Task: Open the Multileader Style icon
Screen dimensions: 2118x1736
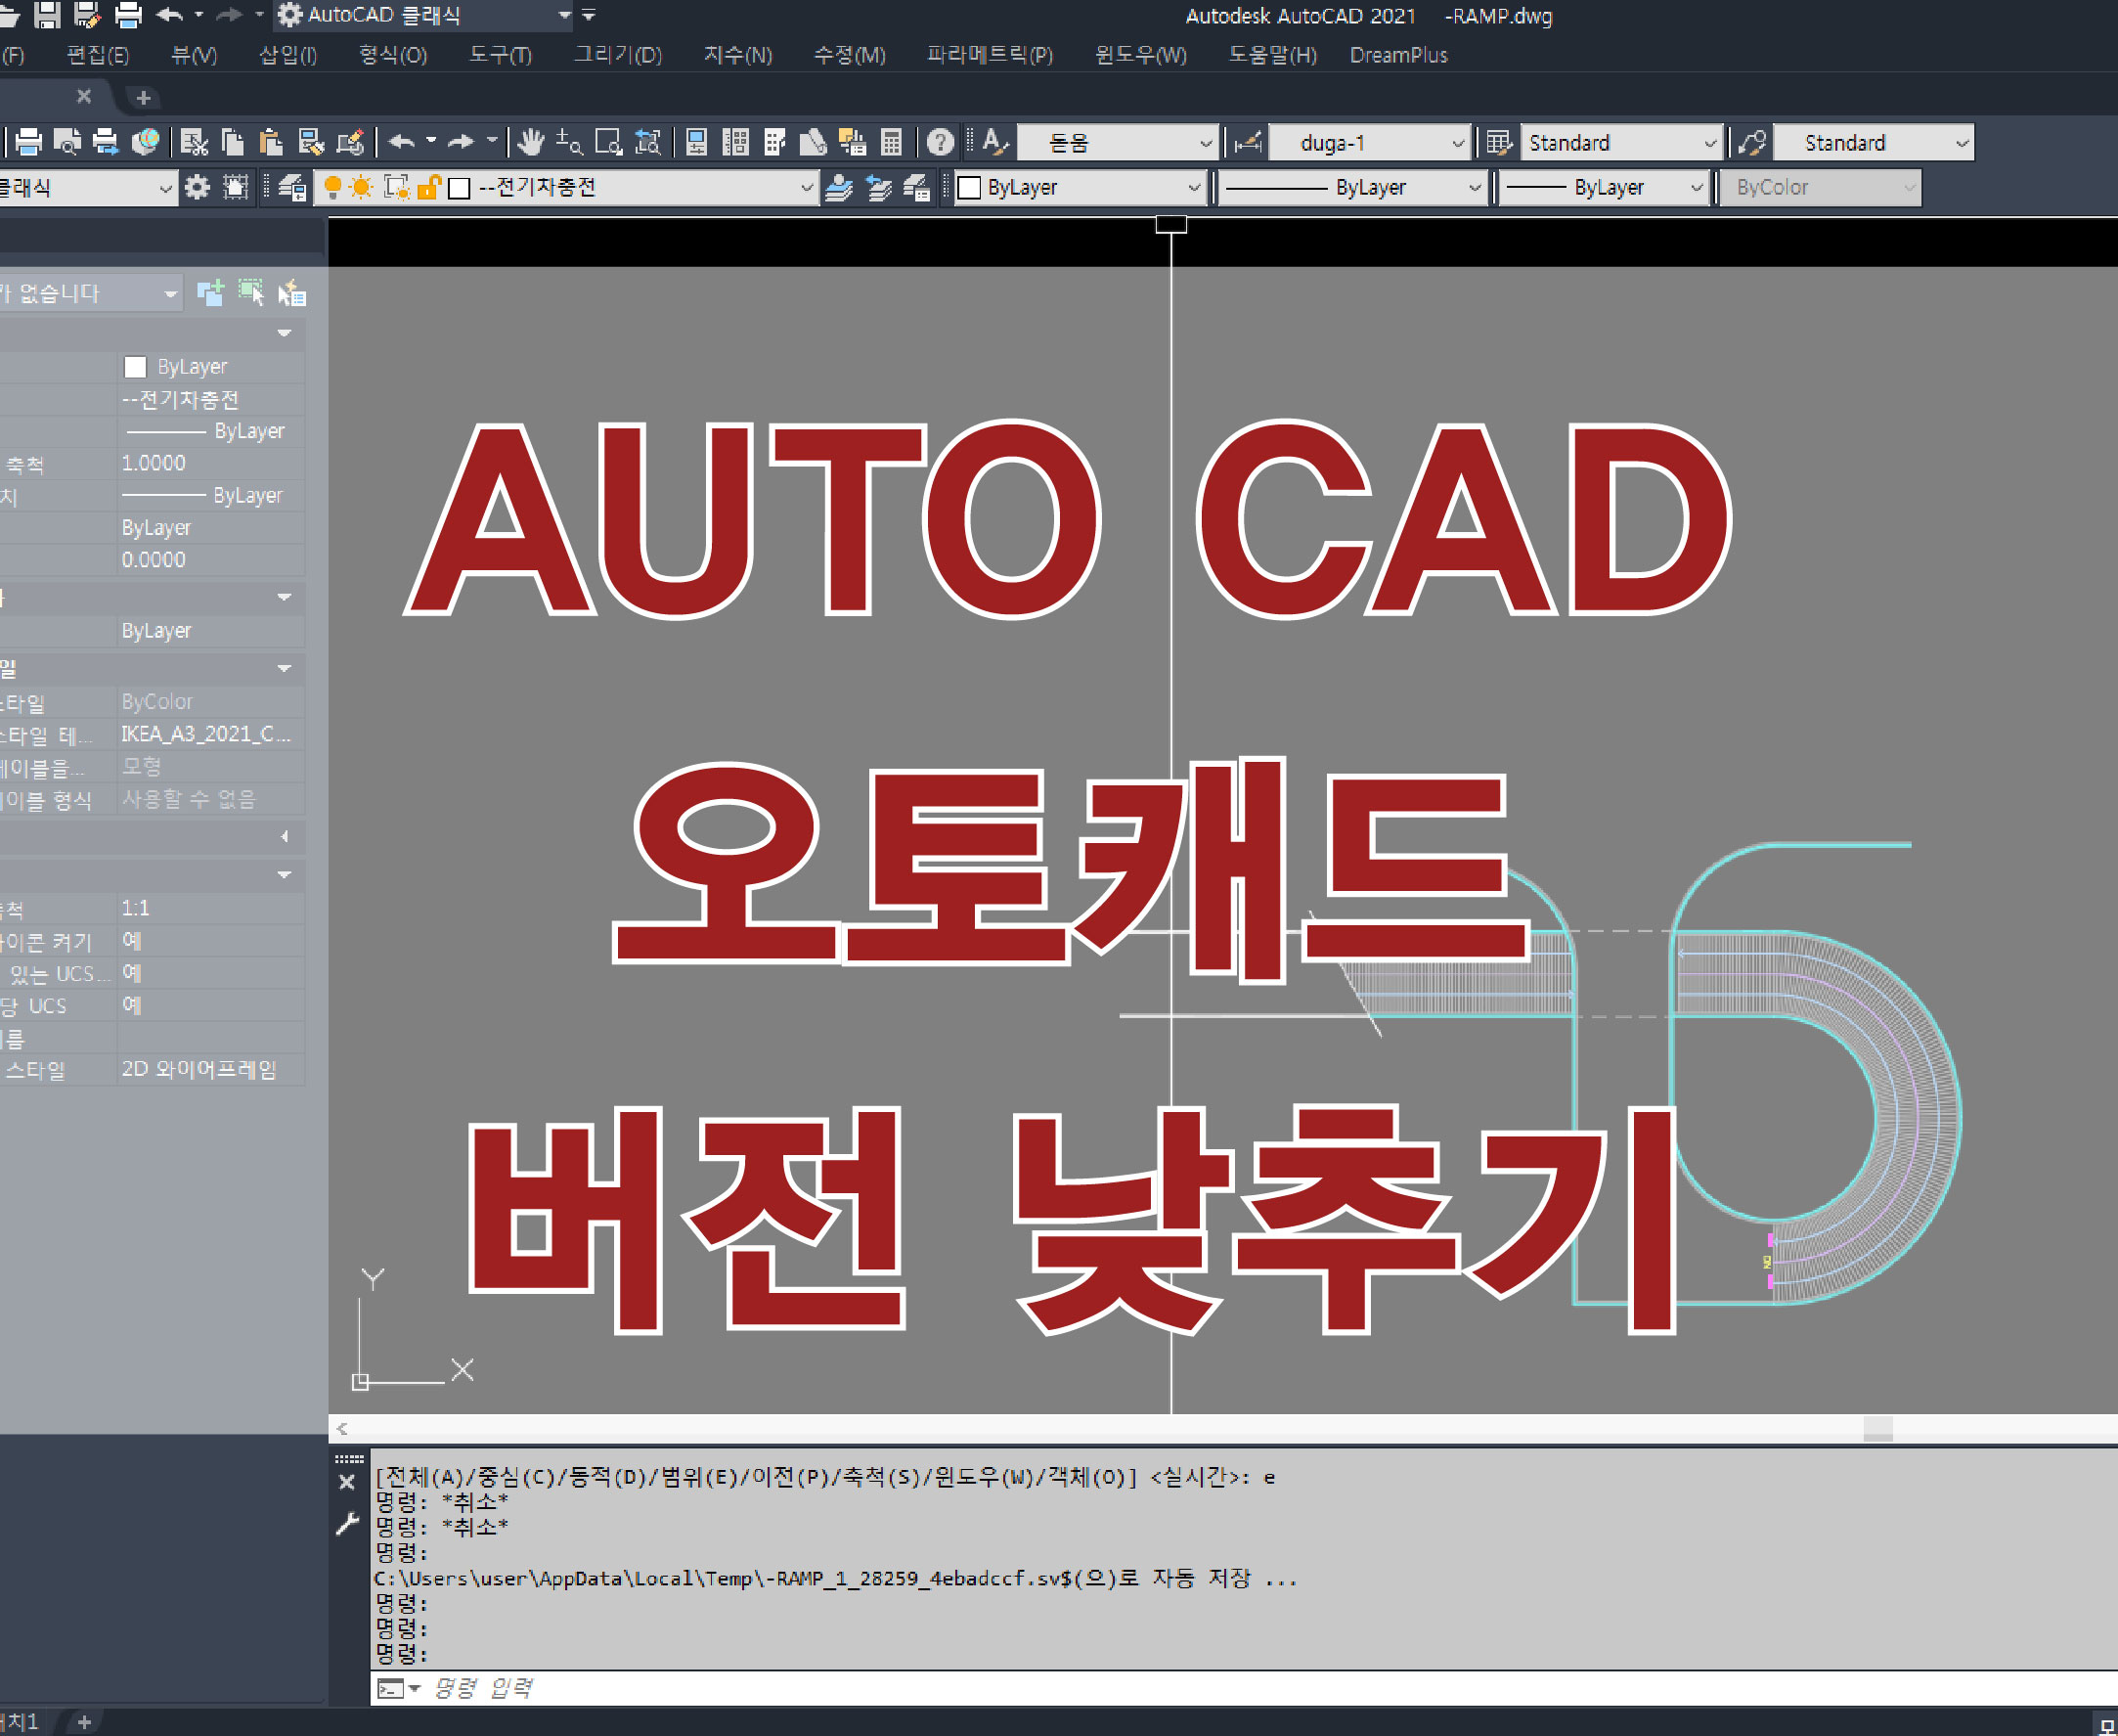Action: pyautogui.click(x=1752, y=143)
